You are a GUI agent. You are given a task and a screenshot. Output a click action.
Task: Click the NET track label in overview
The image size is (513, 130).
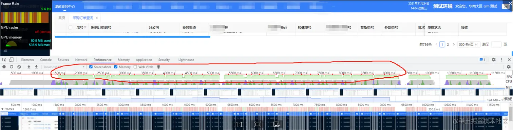pos(509,87)
